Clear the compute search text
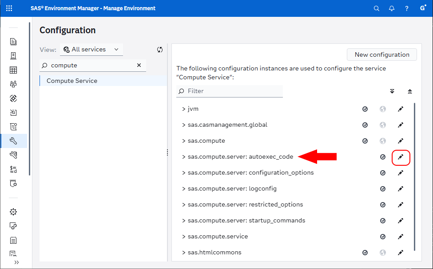 click(x=139, y=65)
